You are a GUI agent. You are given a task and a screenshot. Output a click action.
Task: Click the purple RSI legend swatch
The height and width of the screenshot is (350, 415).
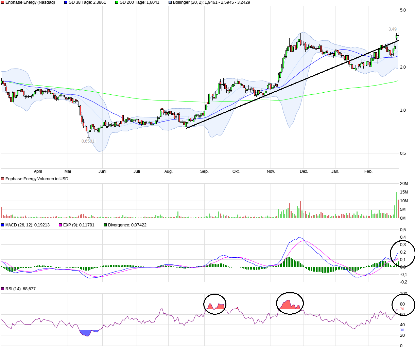(x=3, y=289)
